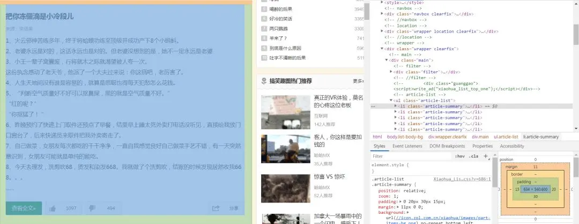
Task: Open the 真正的VR体验 article title
Action: 339,102
